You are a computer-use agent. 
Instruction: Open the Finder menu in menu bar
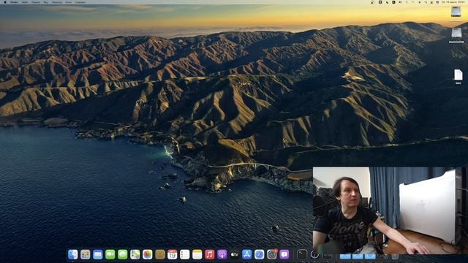(14, 2)
